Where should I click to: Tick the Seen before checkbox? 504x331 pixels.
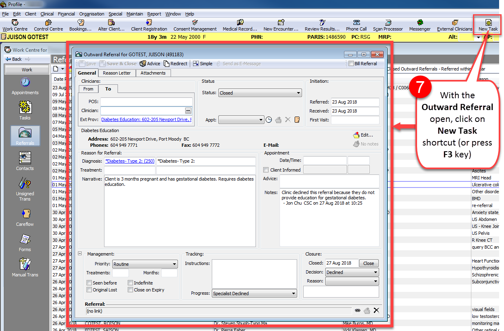click(89, 283)
